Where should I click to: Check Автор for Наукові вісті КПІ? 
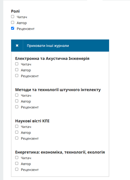[17, 132]
